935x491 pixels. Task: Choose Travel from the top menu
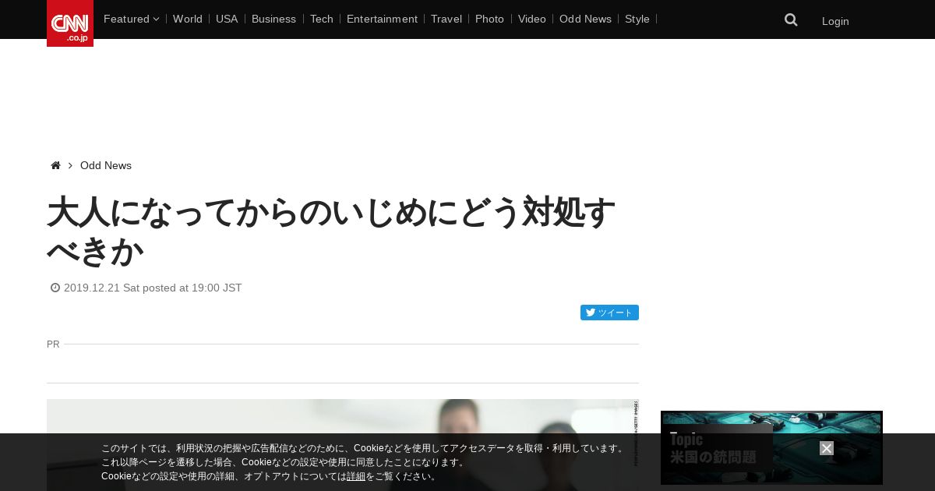point(446,19)
